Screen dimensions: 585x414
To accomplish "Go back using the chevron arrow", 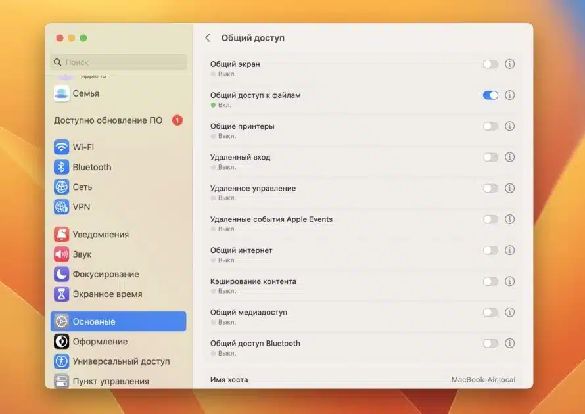I will pos(208,37).
